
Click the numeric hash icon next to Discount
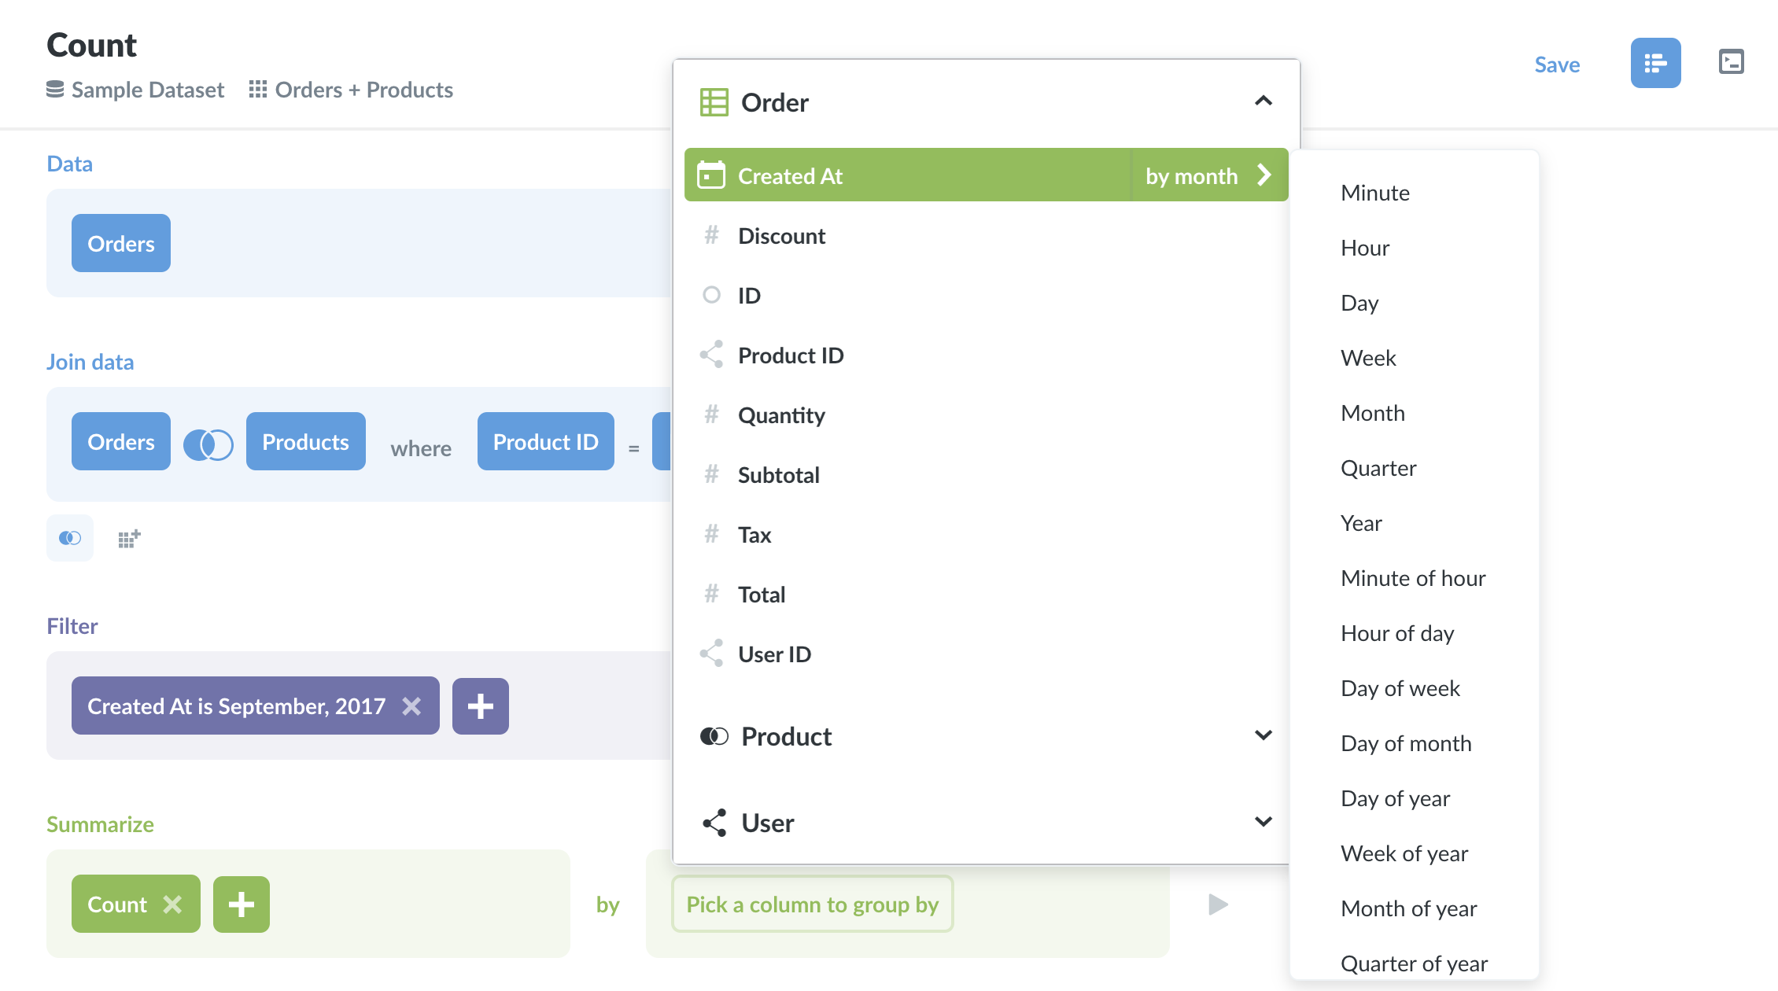(x=711, y=235)
